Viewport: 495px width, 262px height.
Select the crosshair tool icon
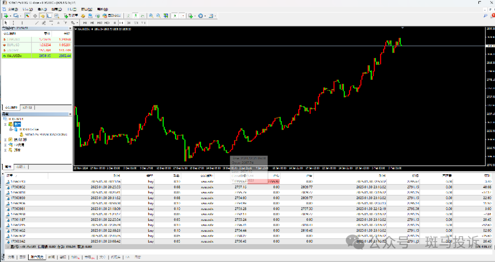13,23
